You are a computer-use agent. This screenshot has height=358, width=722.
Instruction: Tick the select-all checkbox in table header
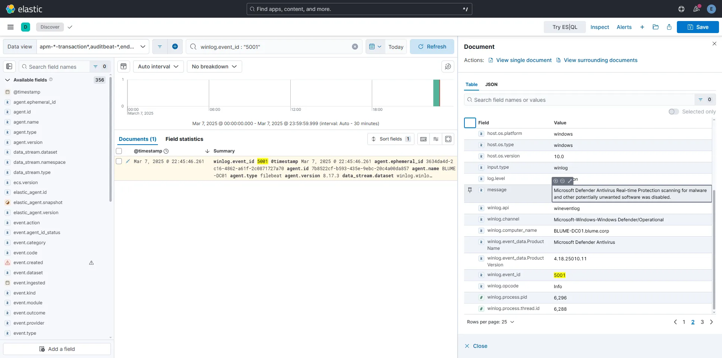(119, 151)
